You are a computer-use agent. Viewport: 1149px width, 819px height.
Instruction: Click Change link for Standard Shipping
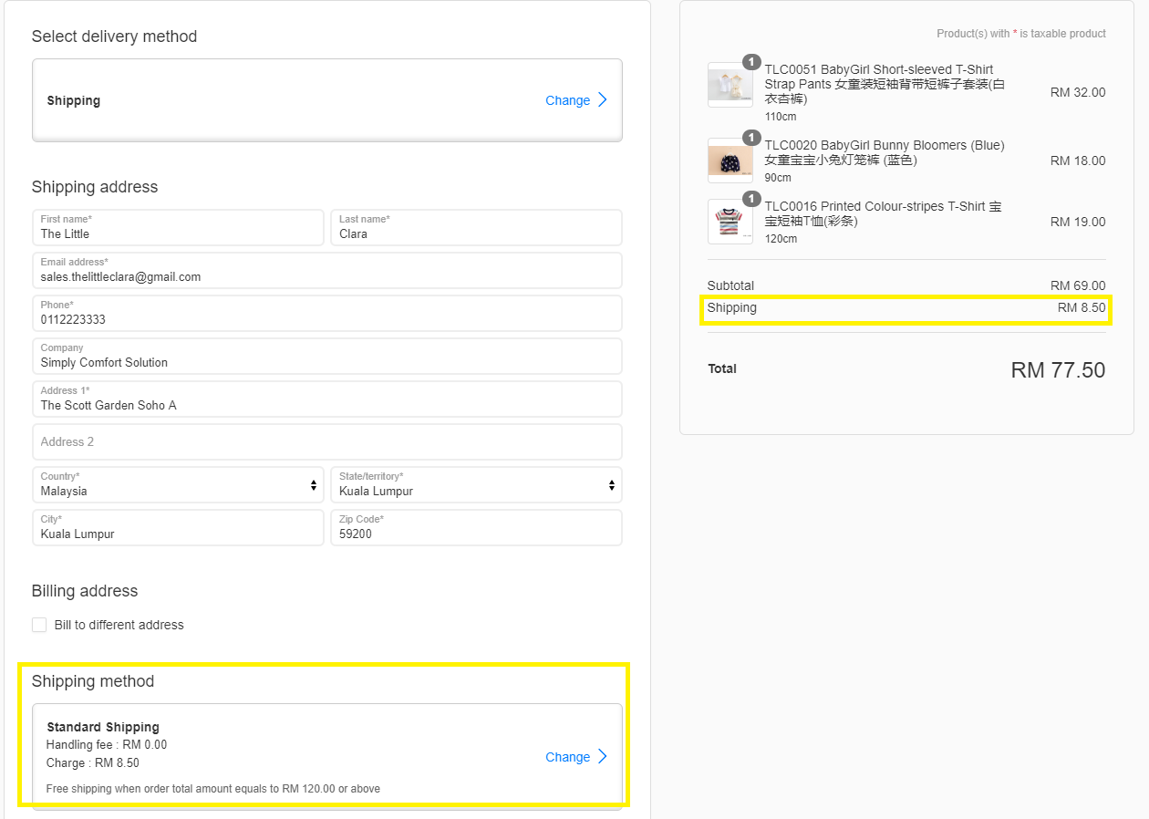click(567, 757)
